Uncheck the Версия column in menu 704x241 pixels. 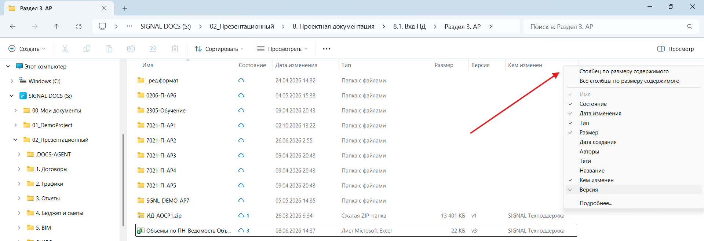[x=588, y=190]
